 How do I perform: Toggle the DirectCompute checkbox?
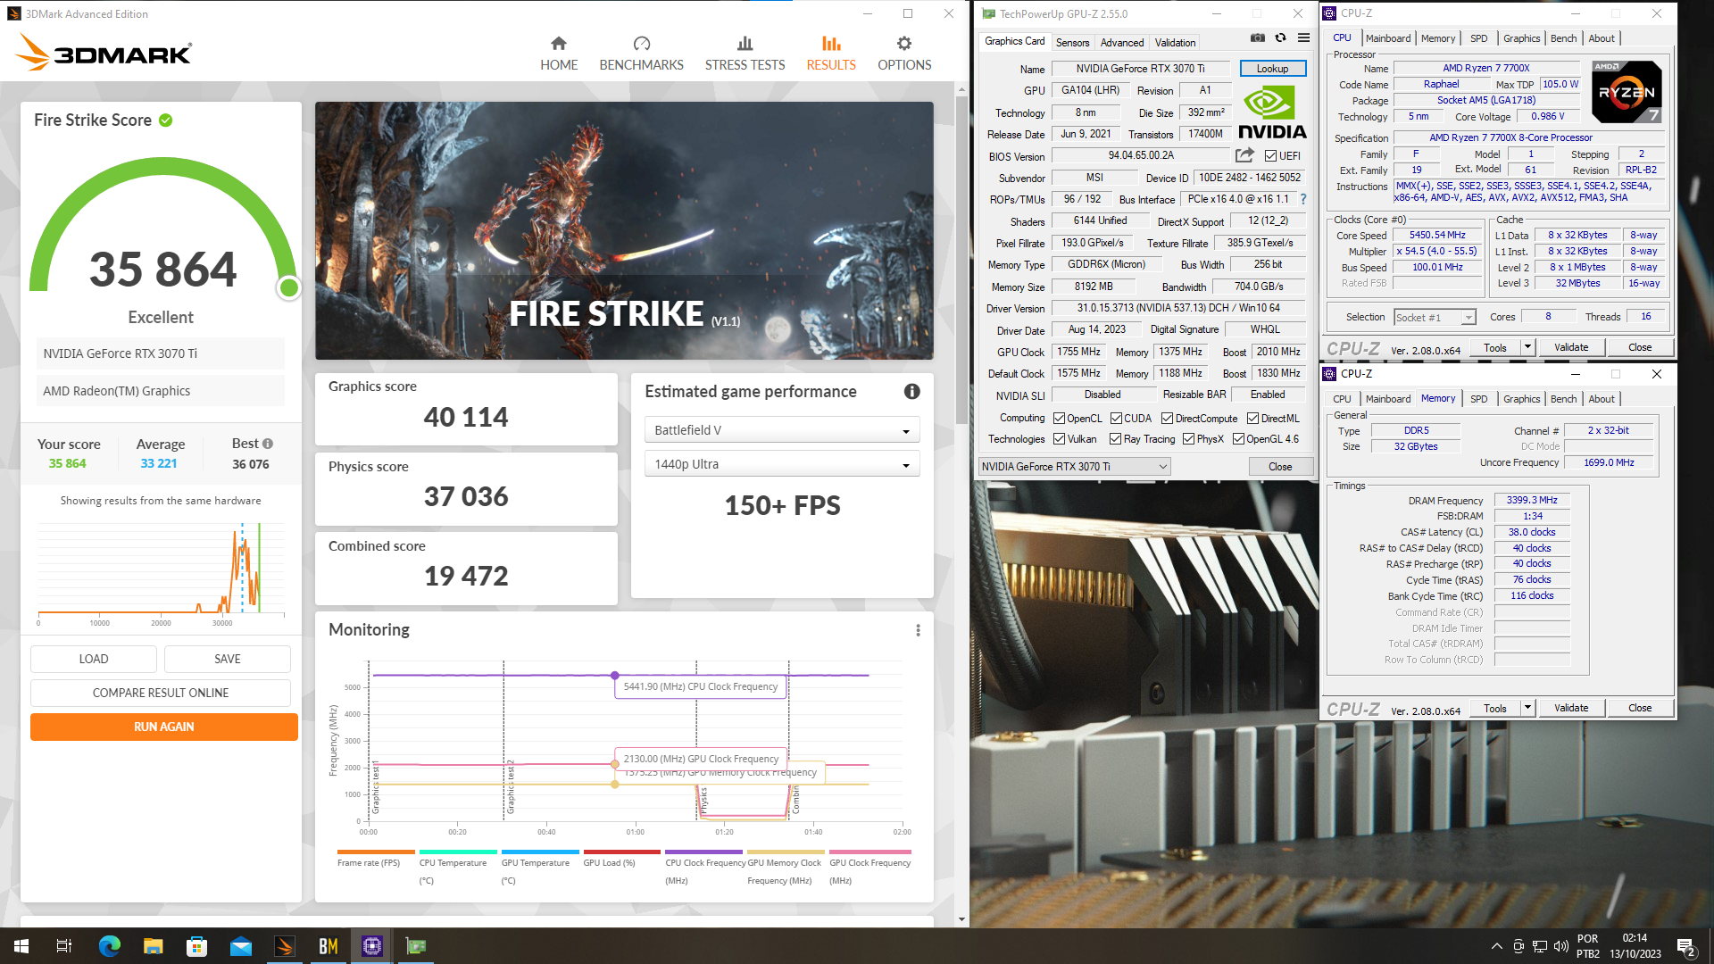(1167, 419)
